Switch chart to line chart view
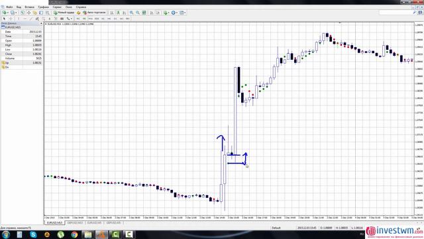 [x=125, y=13]
